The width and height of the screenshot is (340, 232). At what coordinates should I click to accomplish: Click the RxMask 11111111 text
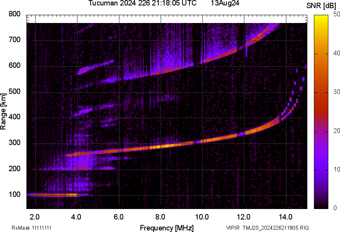pyautogui.click(x=31, y=228)
